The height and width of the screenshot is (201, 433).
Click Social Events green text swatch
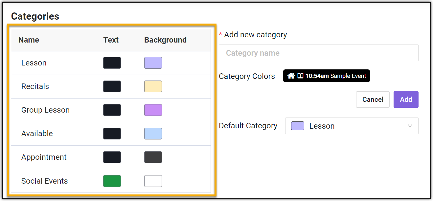112,181
